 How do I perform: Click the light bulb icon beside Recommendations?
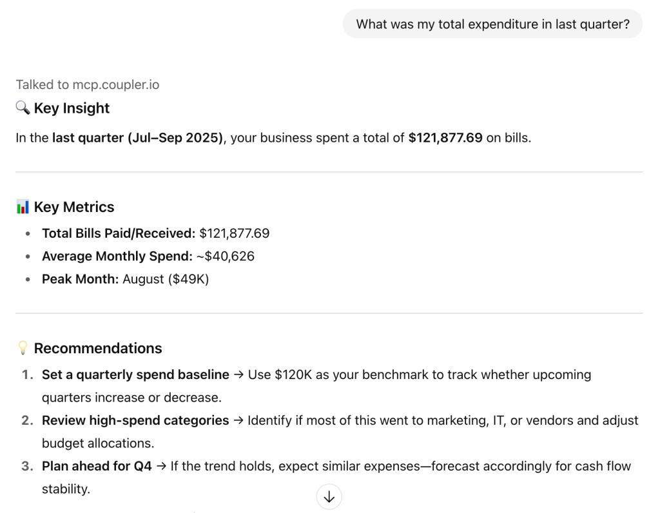coord(23,348)
